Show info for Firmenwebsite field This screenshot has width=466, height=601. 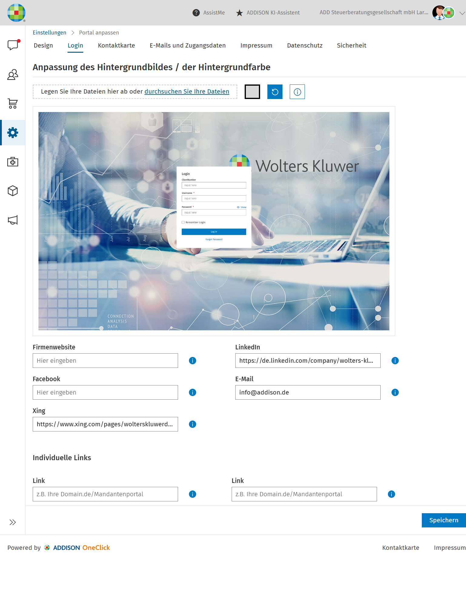click(193, 361)
